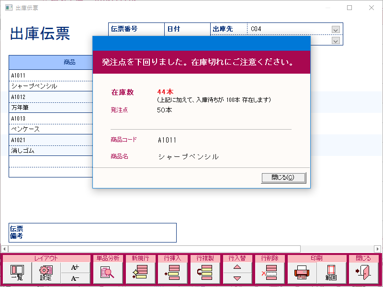Click the horizontal scrollbar above the toolbar
Image resolution: width=383 pixels, height=287 pixels.
click(x=191, y=249)
